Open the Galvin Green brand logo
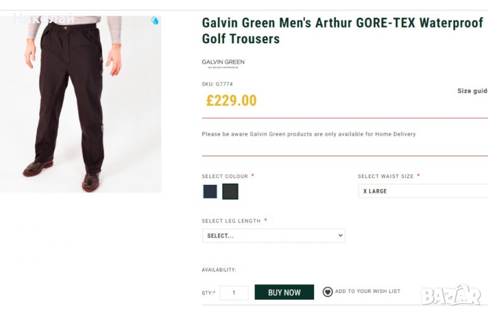 click(223, 63)
